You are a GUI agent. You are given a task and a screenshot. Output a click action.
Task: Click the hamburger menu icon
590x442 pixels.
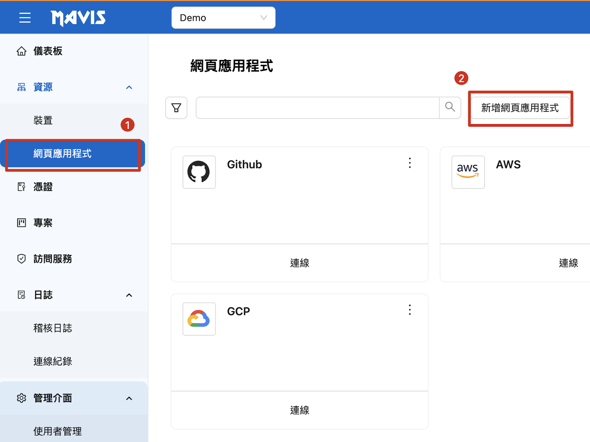[25, 18]
